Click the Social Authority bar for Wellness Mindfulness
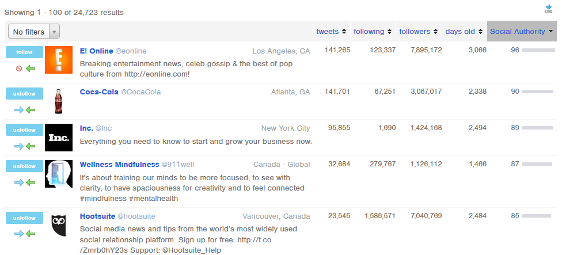Image resolution: width=562 pixels, height=255 pixels. (x=537, y=164)
